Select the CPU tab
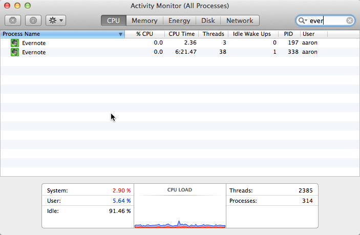Viewport: 360px width, 235px height. coord(113,20)
